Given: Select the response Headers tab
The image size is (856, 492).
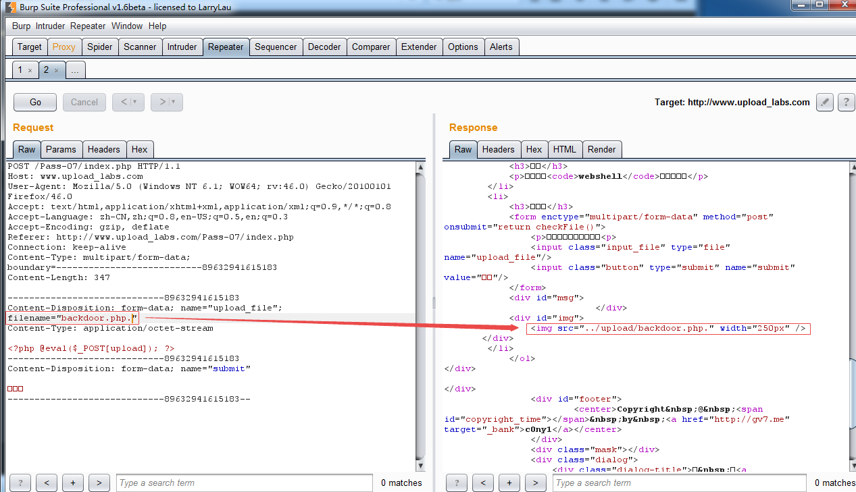Looking at the screenshot, I should click(499, 149).
